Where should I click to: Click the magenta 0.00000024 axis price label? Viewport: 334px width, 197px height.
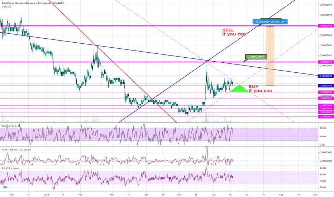(326, 109)
